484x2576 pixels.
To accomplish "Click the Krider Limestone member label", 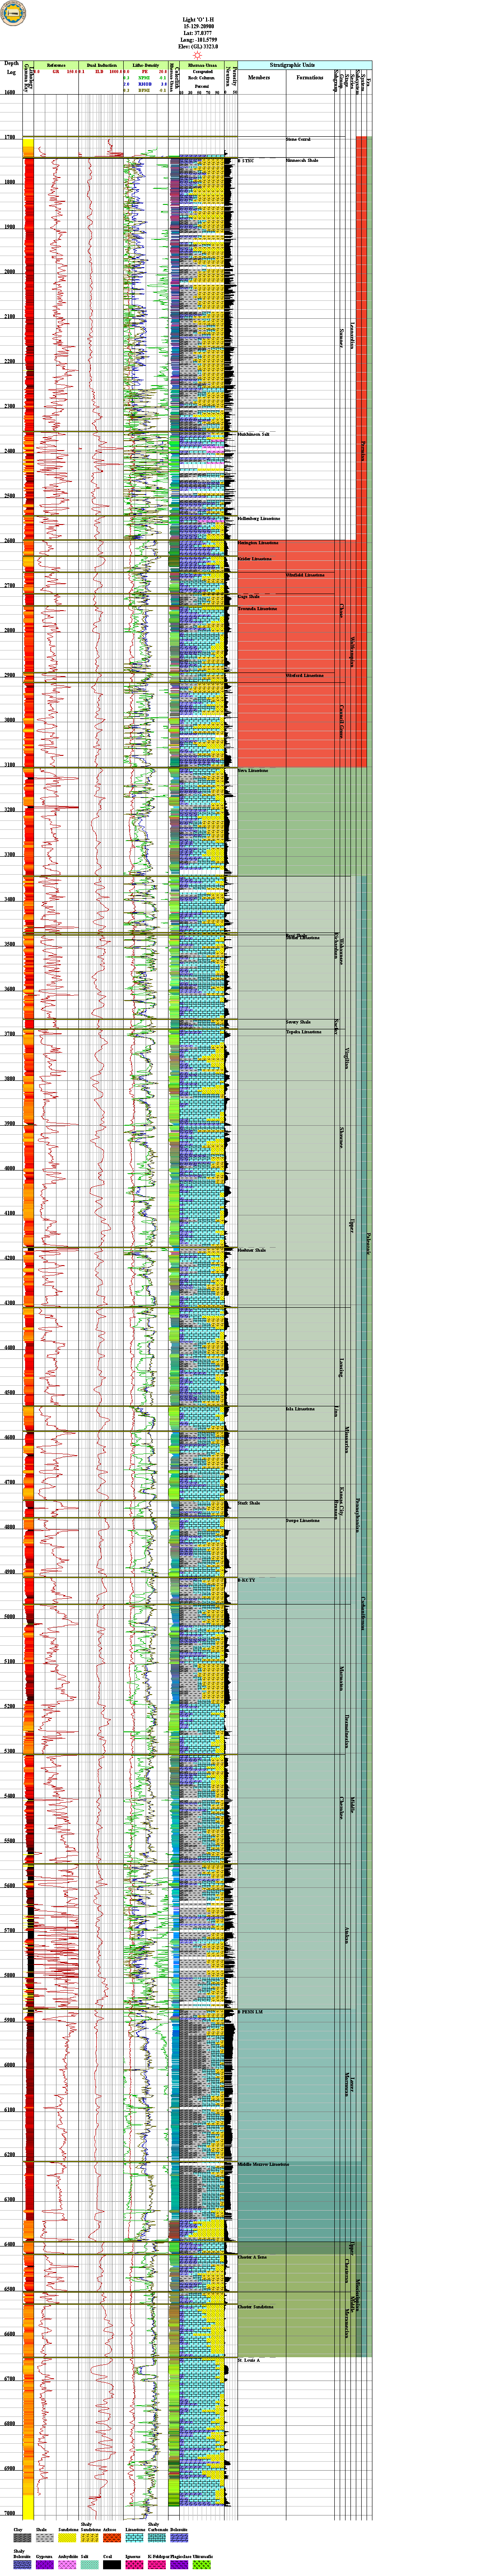I will pyautogui.click(x=254, y=558).
